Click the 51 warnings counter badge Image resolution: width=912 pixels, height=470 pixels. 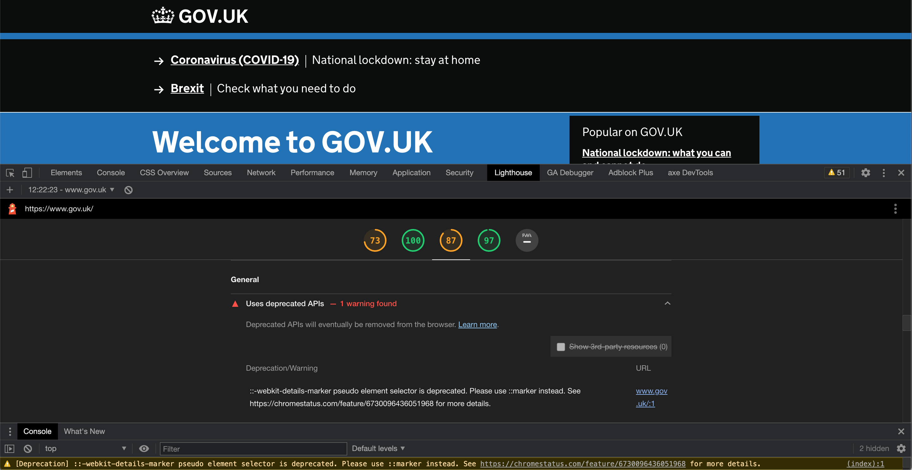837,173
